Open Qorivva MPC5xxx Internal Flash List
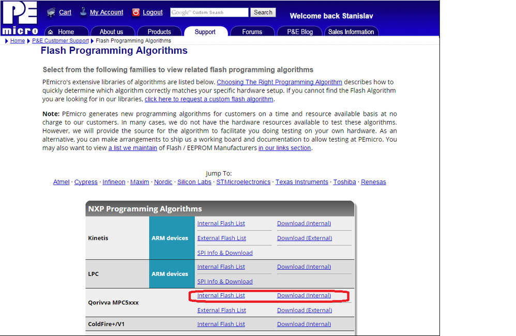 click(x=221, y=295)
